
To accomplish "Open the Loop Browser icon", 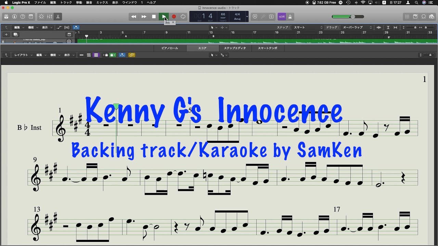I will coord(424,16).
